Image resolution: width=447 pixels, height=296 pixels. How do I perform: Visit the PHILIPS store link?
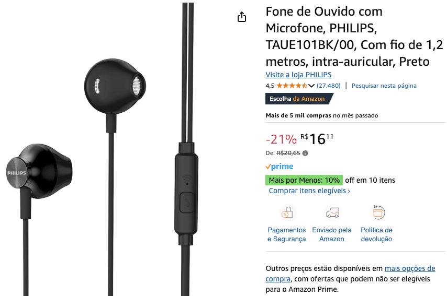pyautogui.click(x=298, y=75)
